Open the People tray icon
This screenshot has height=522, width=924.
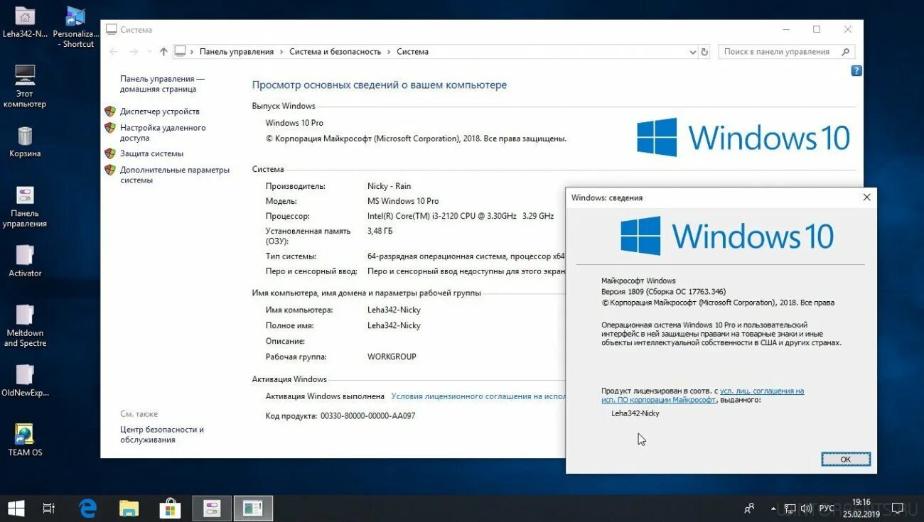(749, 509)
